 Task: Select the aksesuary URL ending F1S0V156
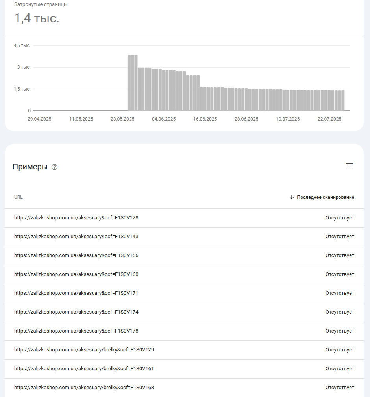click(76, 255)
